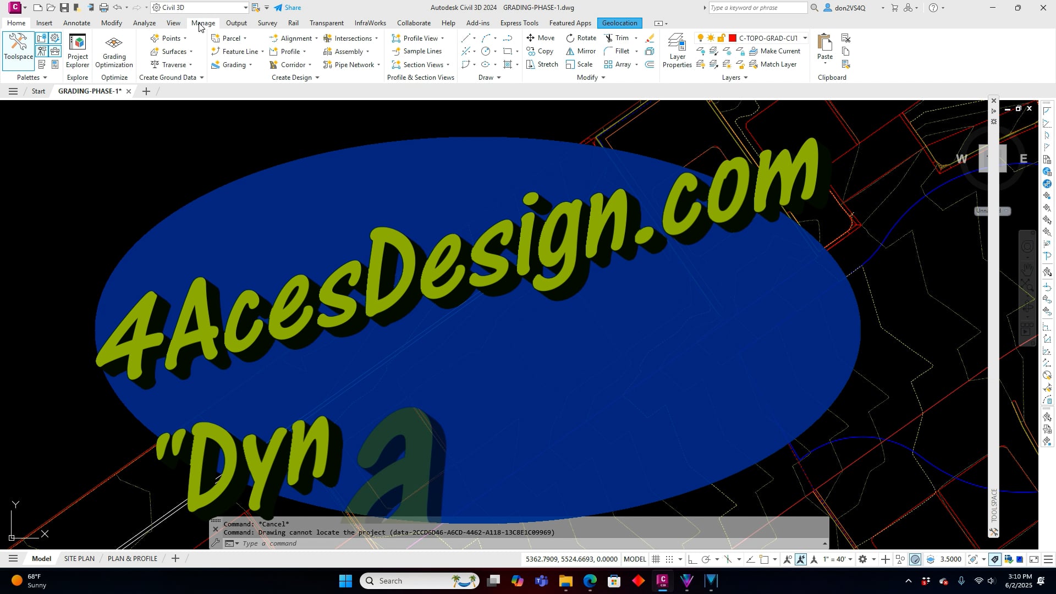Save the drawing from quick access toolbar

tap(64, 8)
